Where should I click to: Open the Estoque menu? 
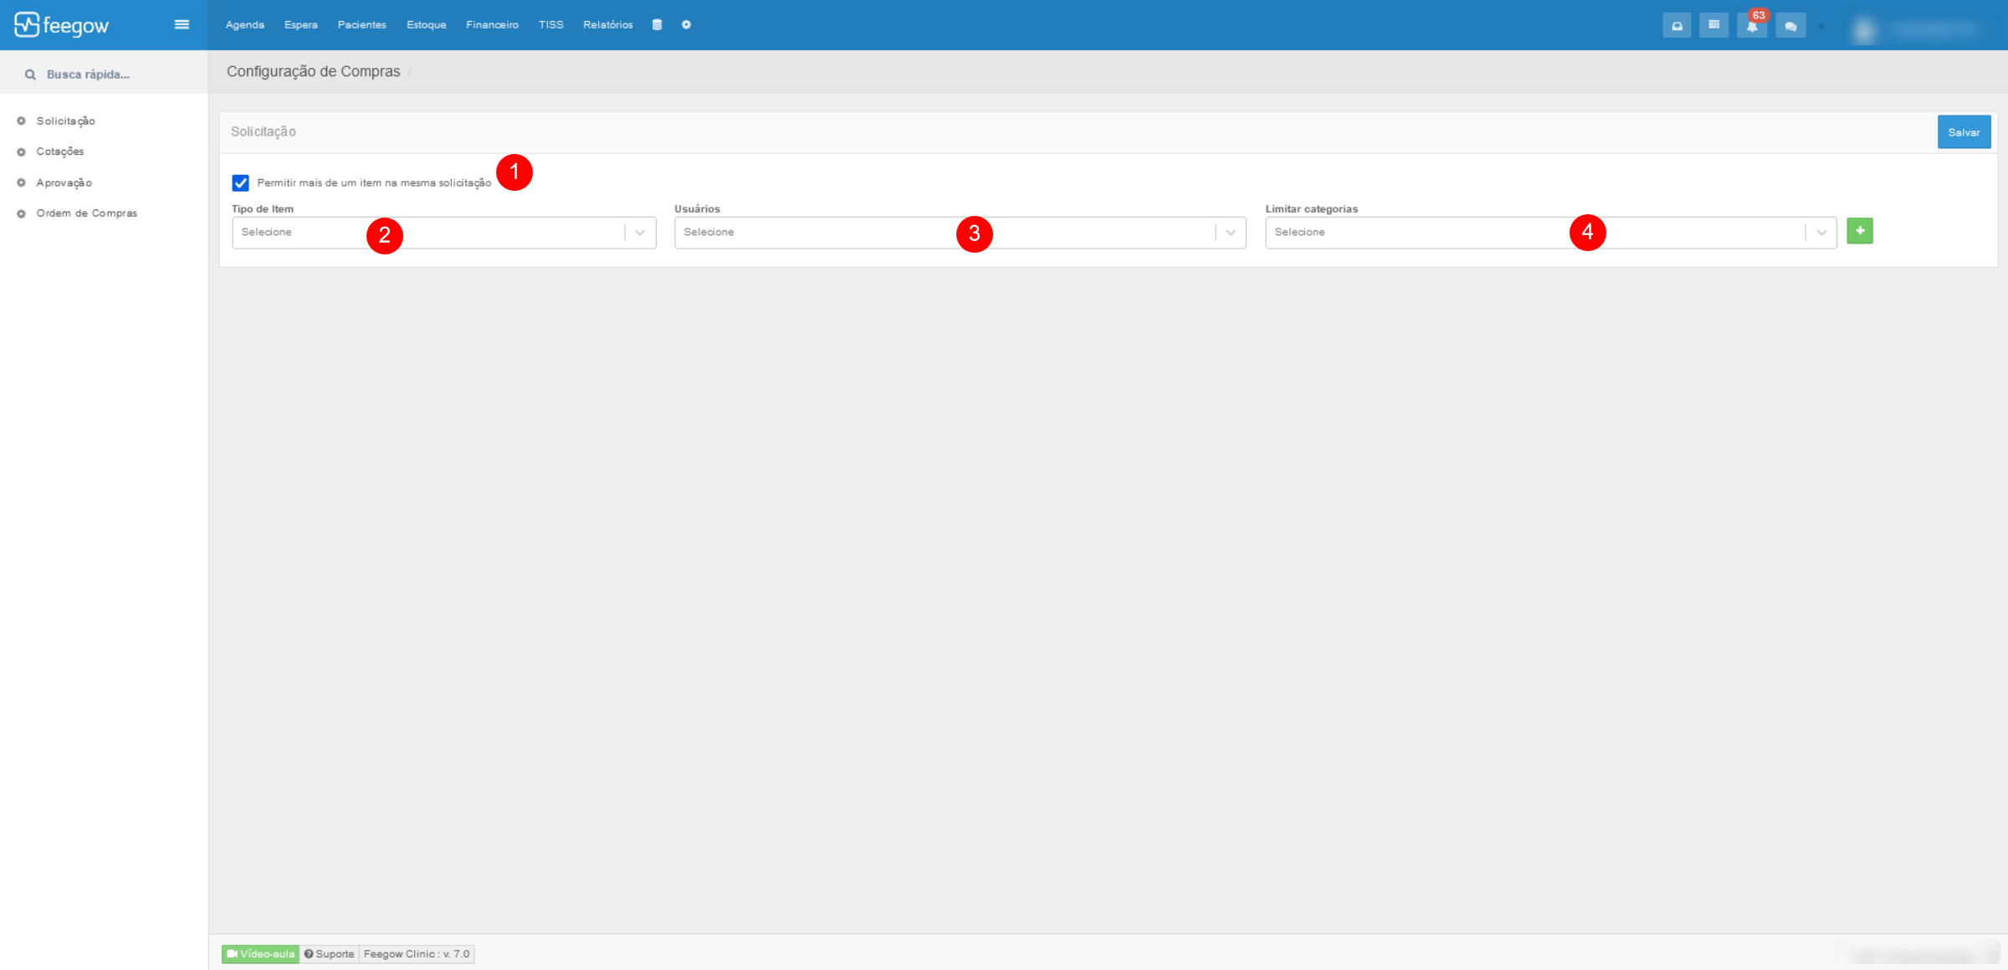[x=426, y=25]
